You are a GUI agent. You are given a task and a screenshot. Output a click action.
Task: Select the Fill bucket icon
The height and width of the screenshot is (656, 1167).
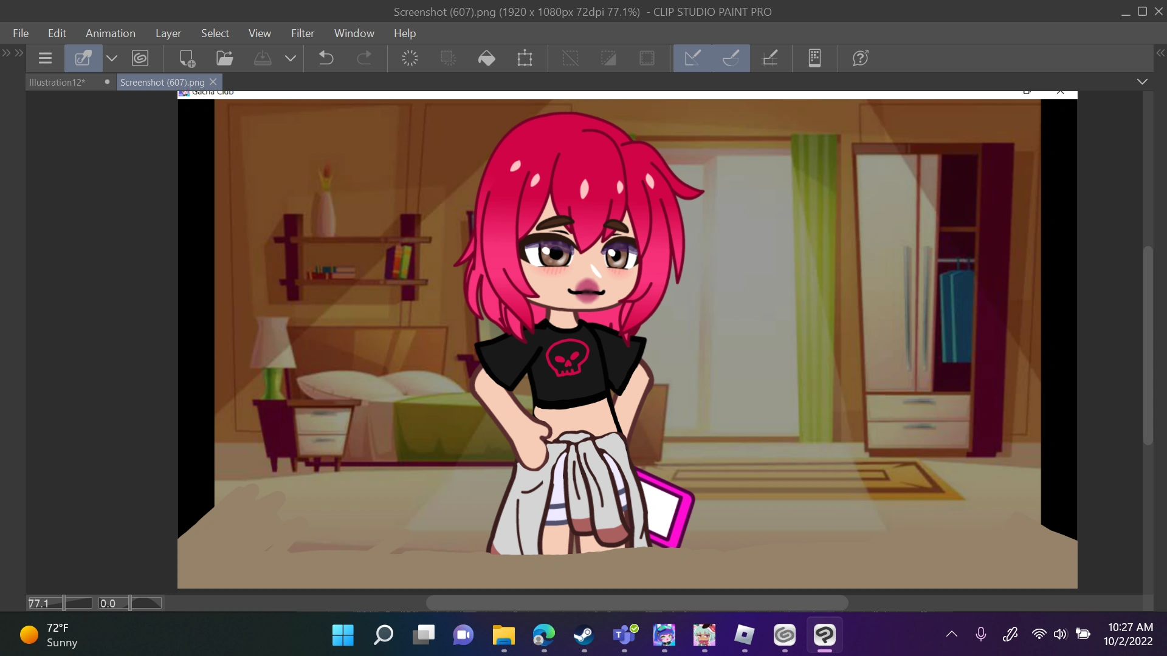[487, 58]
